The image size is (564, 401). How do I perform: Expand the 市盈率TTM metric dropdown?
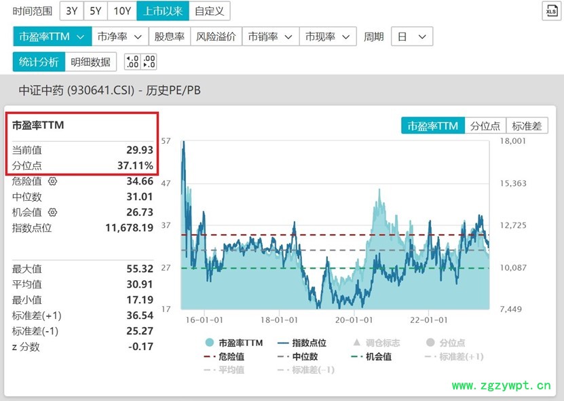point(52,37)
